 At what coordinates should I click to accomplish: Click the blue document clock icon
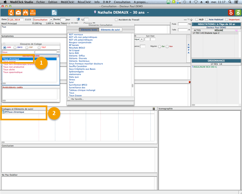[x=54, y=12]
